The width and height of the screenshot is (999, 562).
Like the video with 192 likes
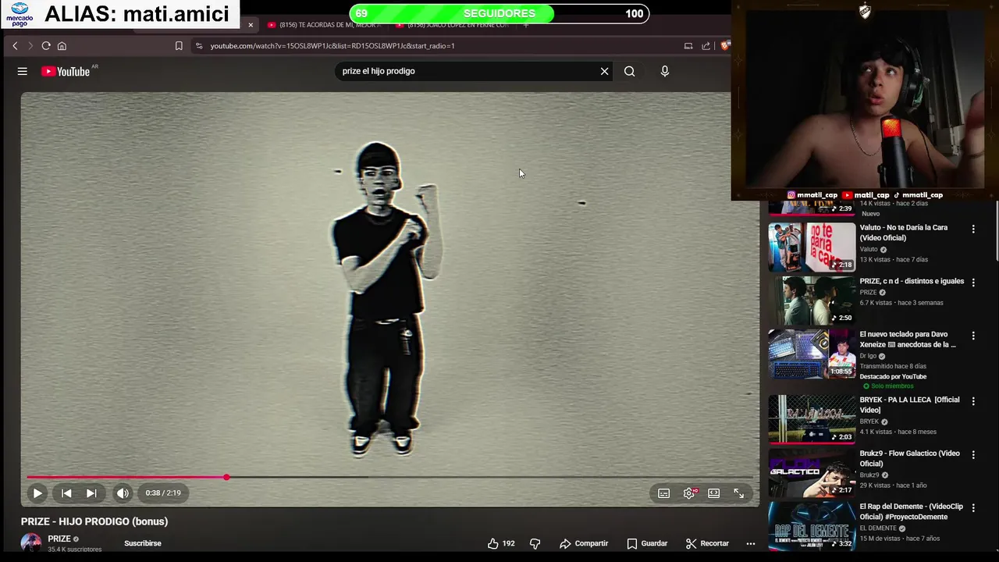[x=501, y=543]
